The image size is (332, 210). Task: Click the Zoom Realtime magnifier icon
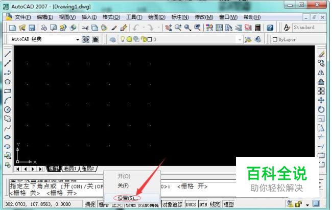[178, 28]
